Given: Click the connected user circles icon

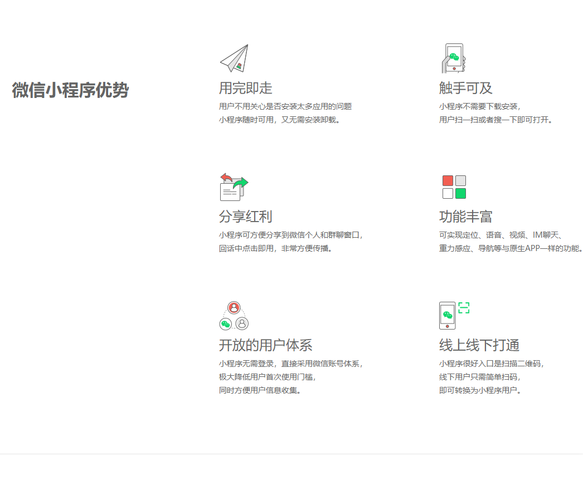Looking at the screenshot, I should 234,316.
